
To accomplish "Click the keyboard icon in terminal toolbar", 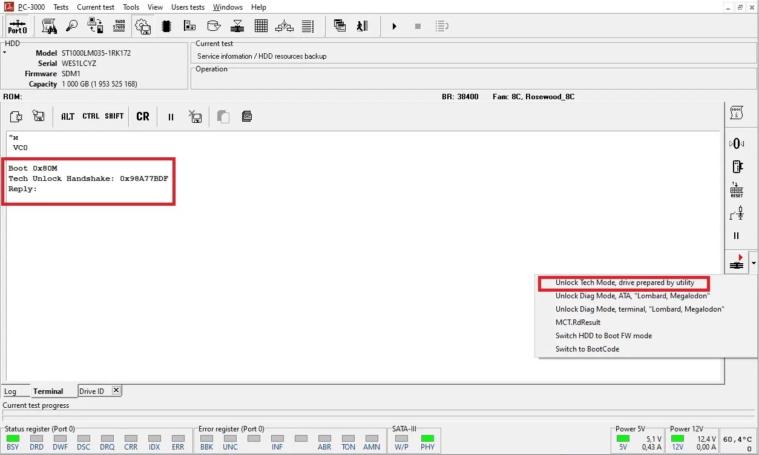I will coord(247,116).
